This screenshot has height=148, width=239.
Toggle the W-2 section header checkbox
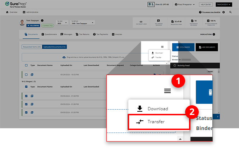point(26,87)
